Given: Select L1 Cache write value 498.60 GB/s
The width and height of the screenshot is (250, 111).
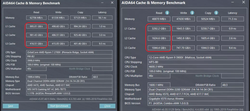Looking at the screenshot, I should coord(58,26).
